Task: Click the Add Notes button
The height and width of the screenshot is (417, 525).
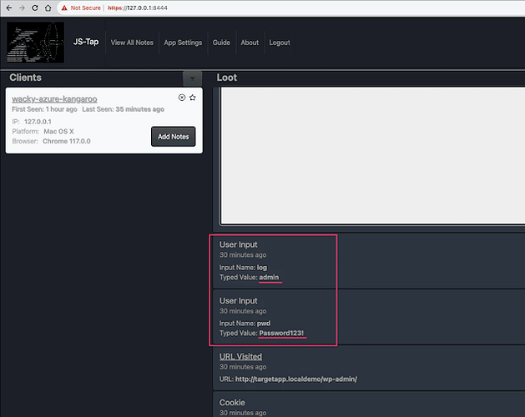Action: [x=173, y=137]
